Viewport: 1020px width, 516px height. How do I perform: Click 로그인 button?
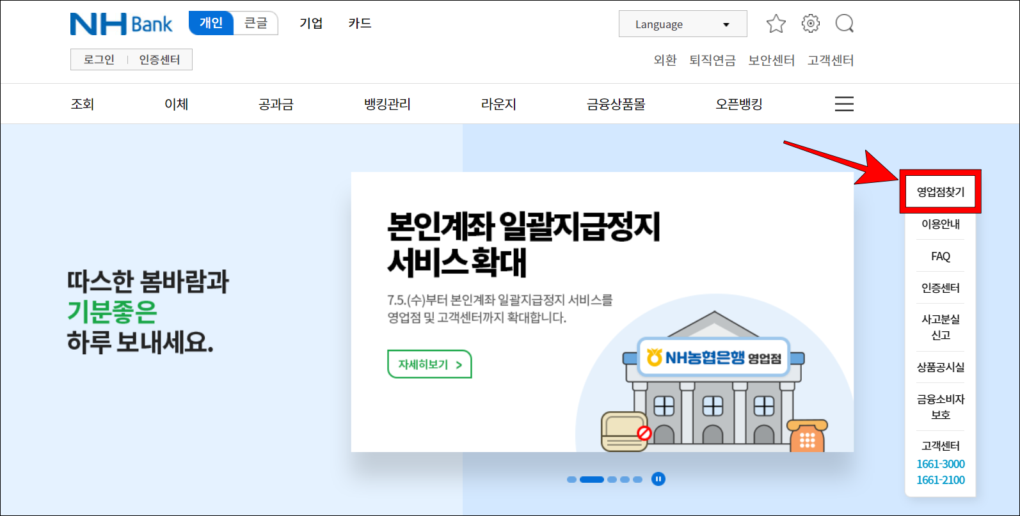tap(99, 59)
